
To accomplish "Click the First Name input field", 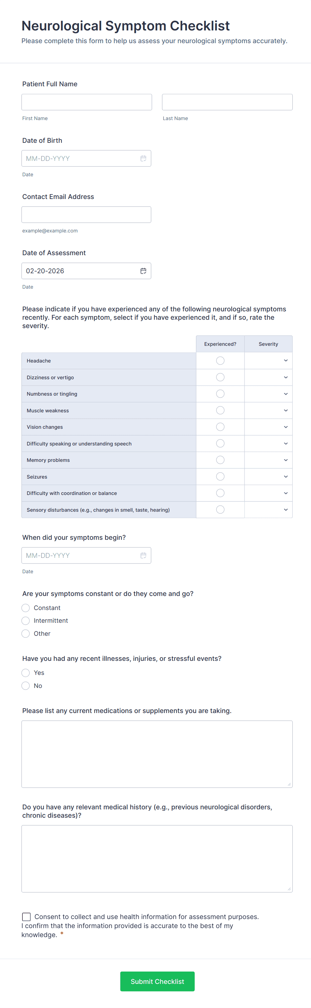I will point(87,102).
